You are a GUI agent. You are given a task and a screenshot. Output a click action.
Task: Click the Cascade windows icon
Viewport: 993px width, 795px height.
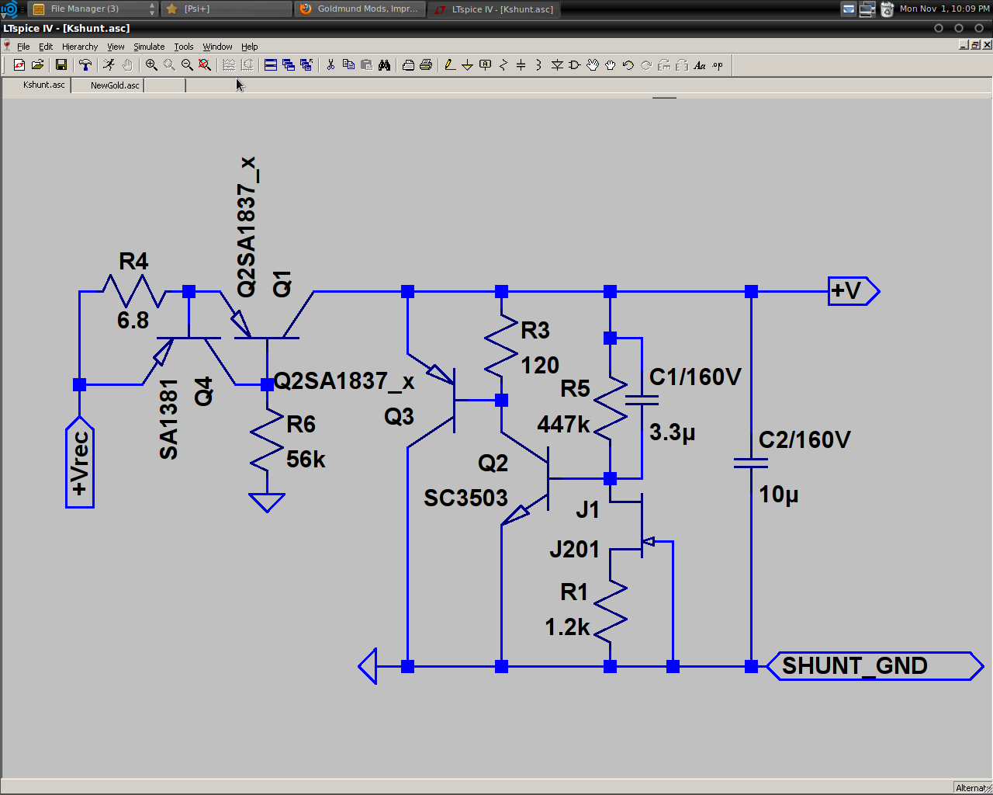click(289, 65)
